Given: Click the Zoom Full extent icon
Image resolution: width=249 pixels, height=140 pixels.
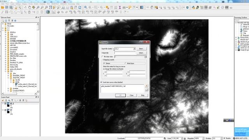Looking at the screenshot, I should (51, 7).
